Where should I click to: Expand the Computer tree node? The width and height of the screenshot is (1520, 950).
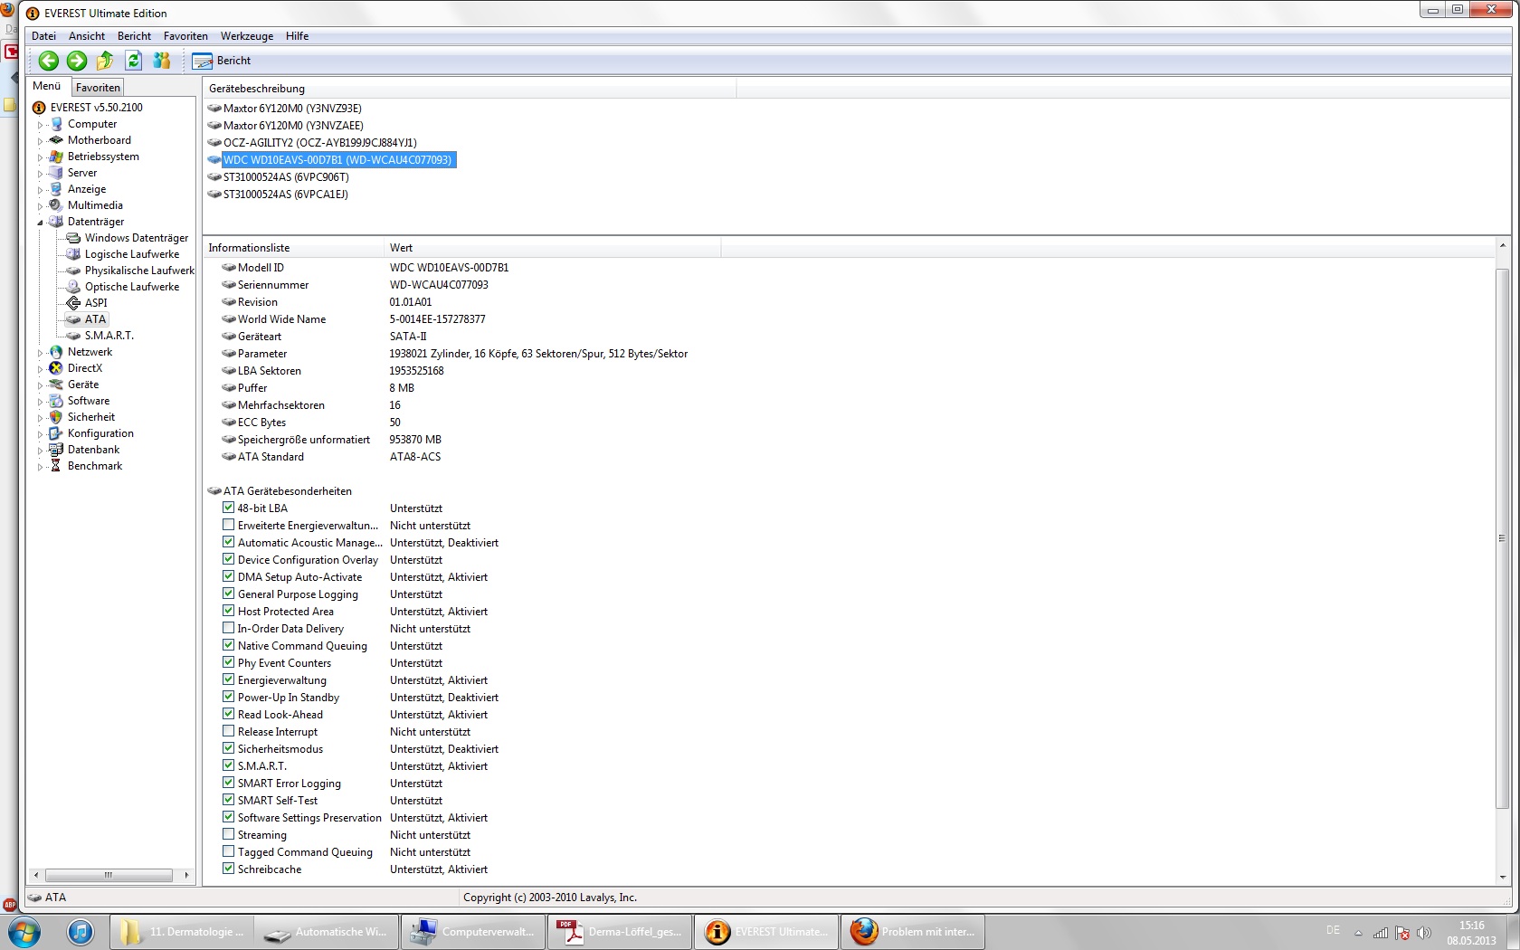click(40, 125)
